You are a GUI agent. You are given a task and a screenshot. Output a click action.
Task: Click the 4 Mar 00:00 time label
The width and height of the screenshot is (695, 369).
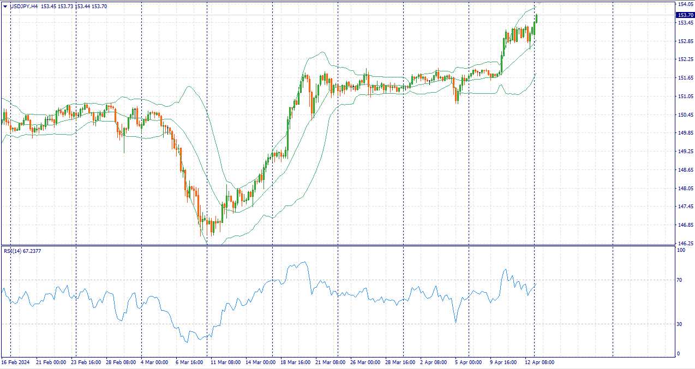(155, 362)
